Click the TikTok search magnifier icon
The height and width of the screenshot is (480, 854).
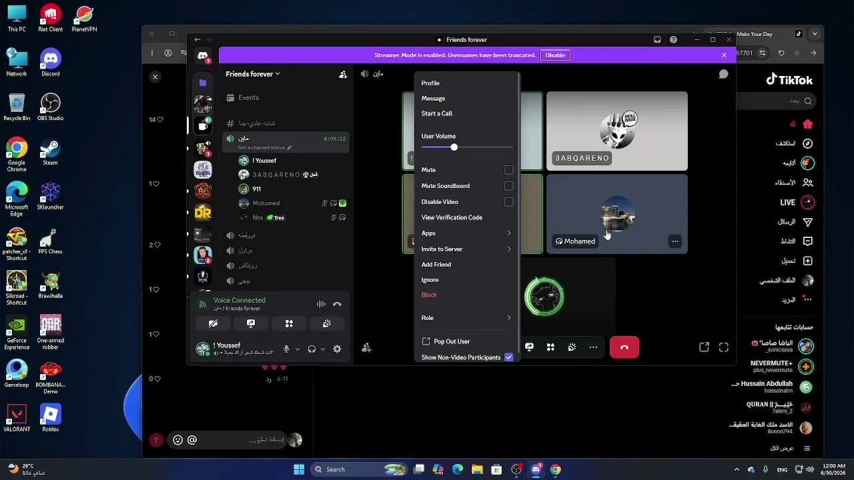tap(808, 101)
